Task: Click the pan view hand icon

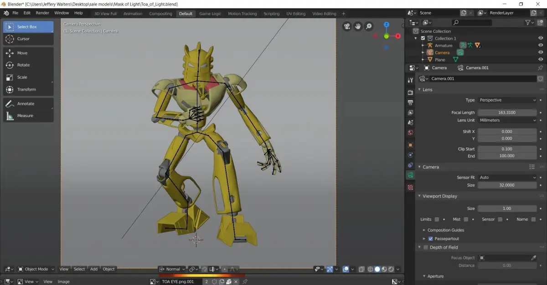Action: click(x=358, y=26)
